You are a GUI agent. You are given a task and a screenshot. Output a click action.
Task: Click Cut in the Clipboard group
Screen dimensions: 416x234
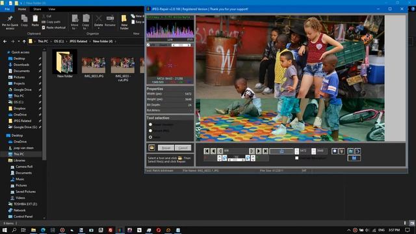coord(47,16)
